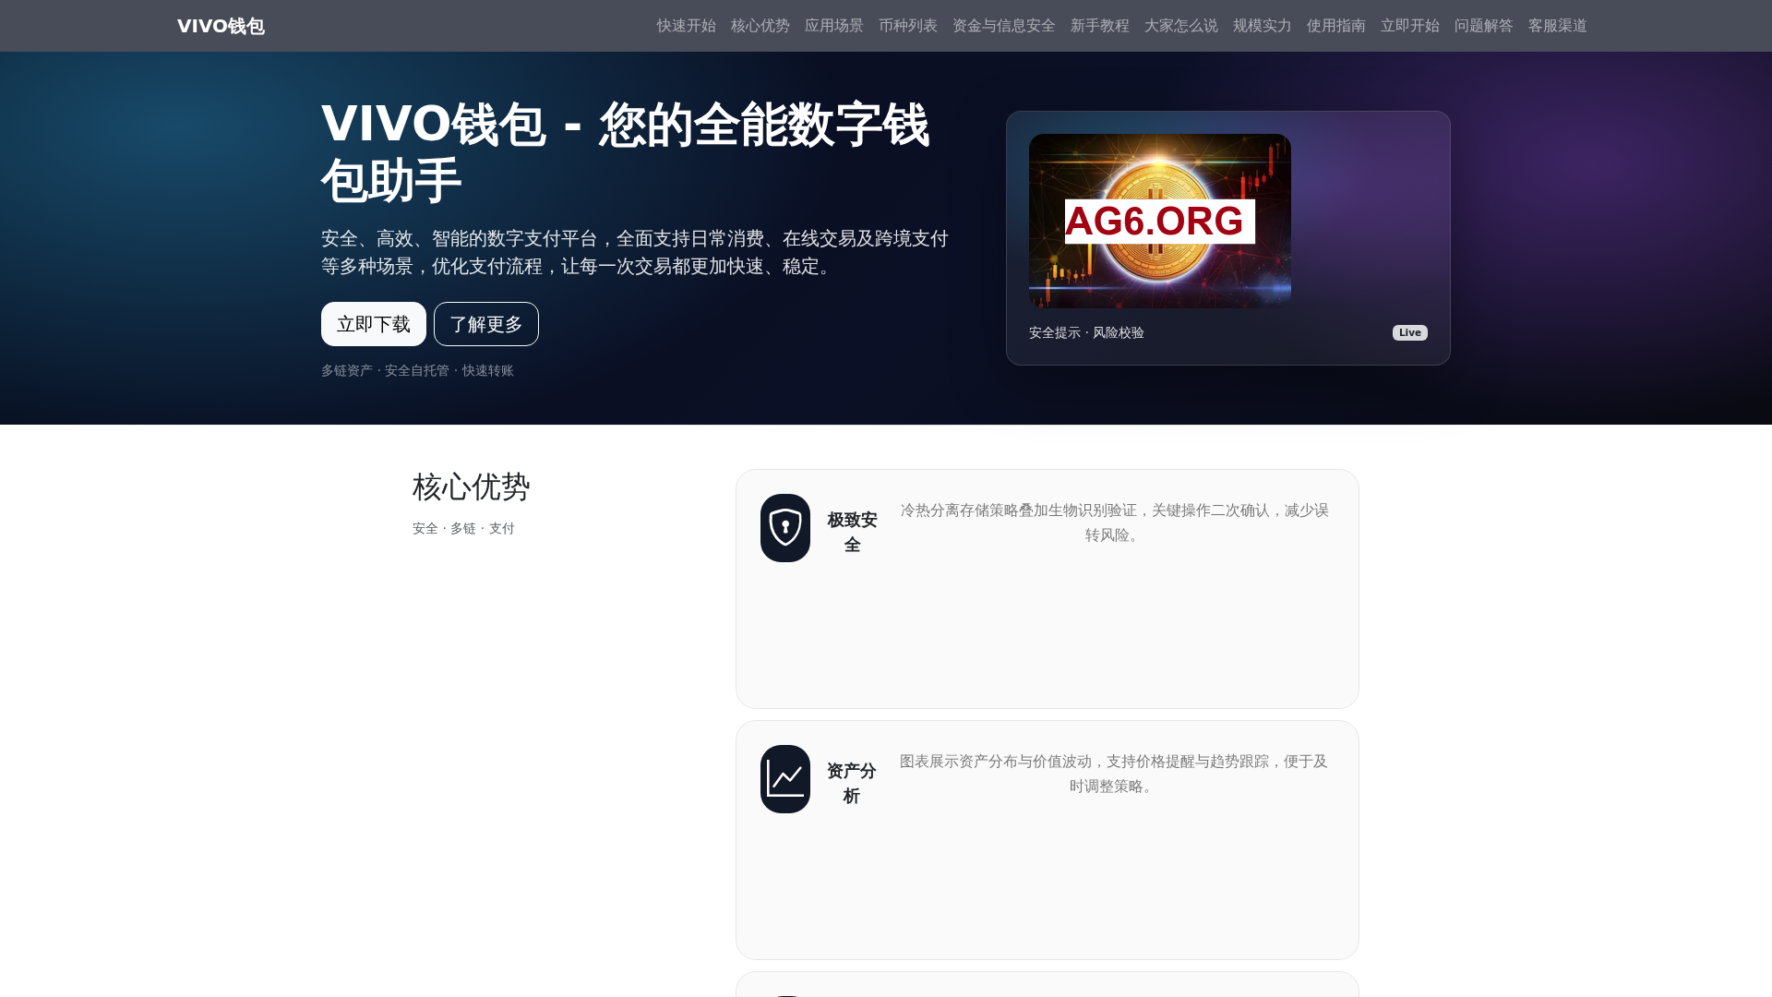Click the 安全 · 多链 · 支付 subtitle
Screen dimensions: 1772x997
point(463,528)
